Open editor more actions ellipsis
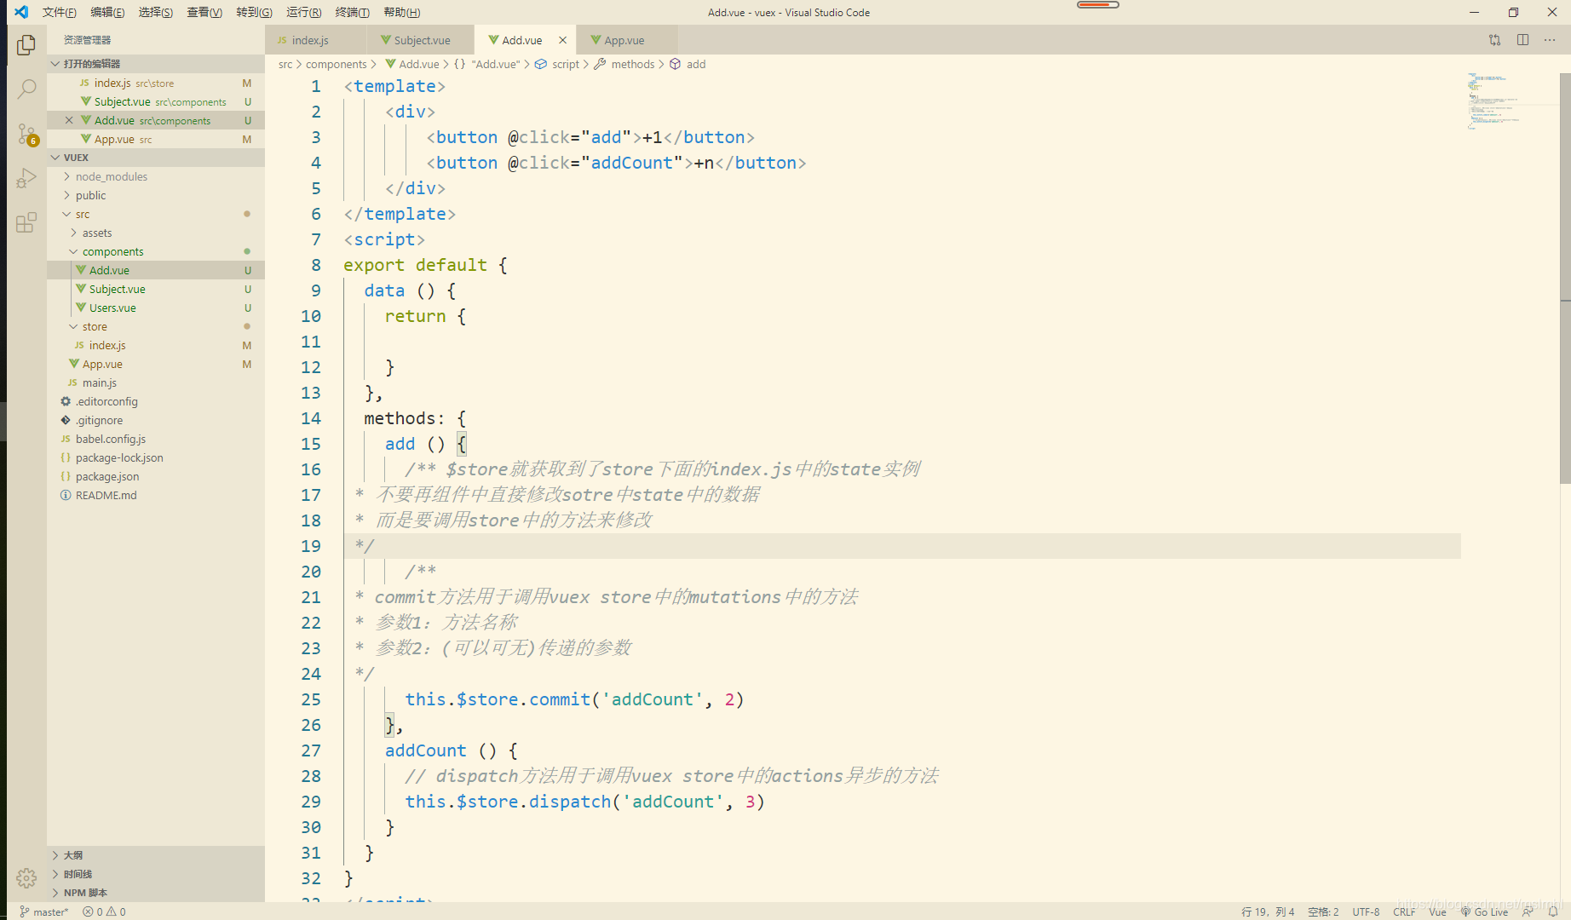The height and width of the screenshot is (920, 1571). pyautogui.click(x=1550, y=40)
